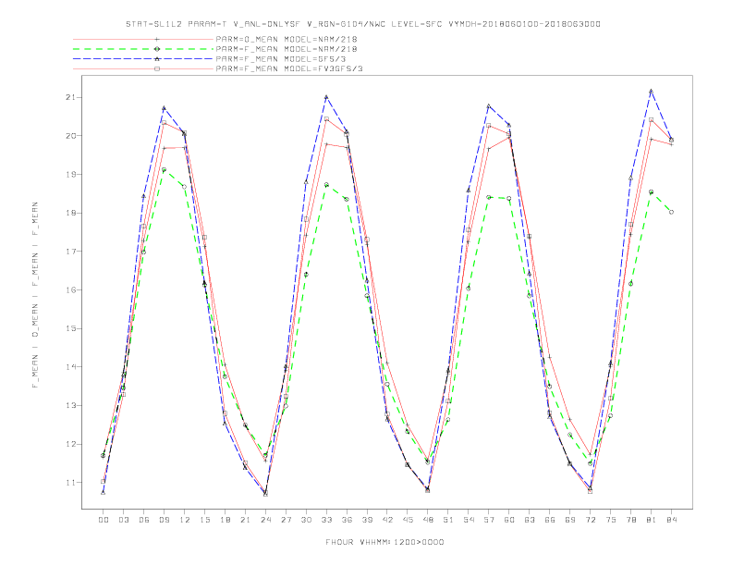732x566 pixels.
Task: Click x-axis forecast hour 36
Action: pyautogui.click(x=347, y=520)
